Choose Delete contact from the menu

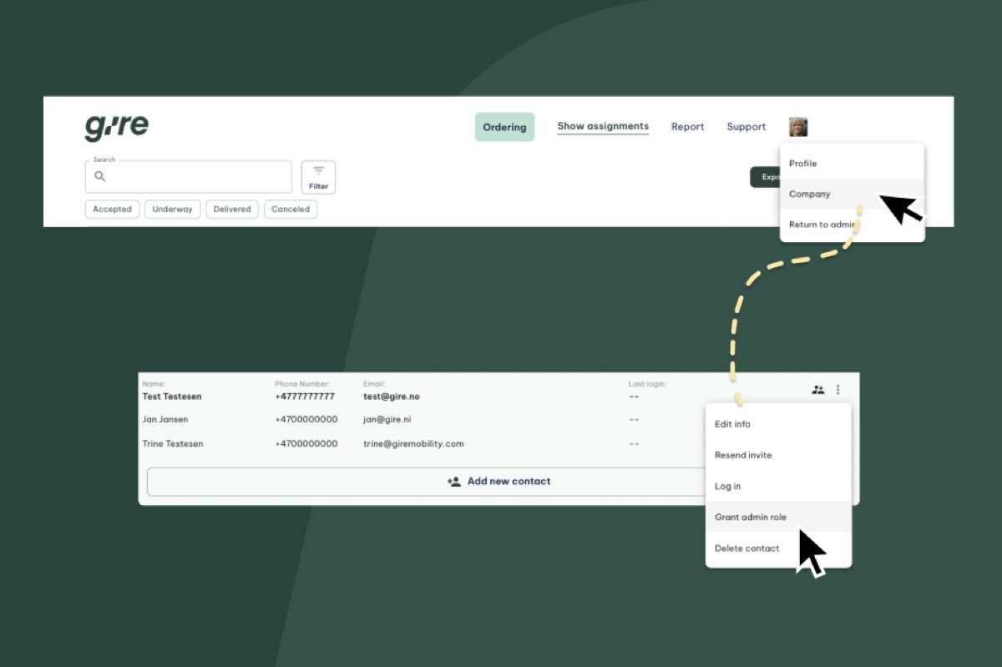(x=747, y=548)
